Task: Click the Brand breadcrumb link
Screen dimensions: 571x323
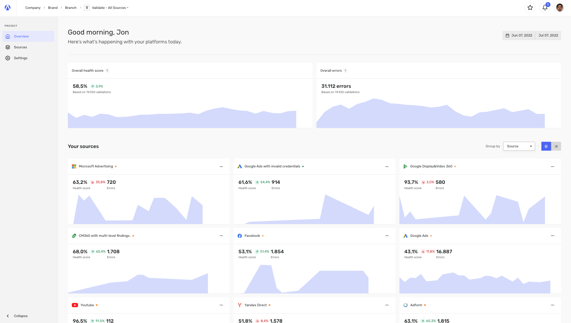Action: point(53,8)
